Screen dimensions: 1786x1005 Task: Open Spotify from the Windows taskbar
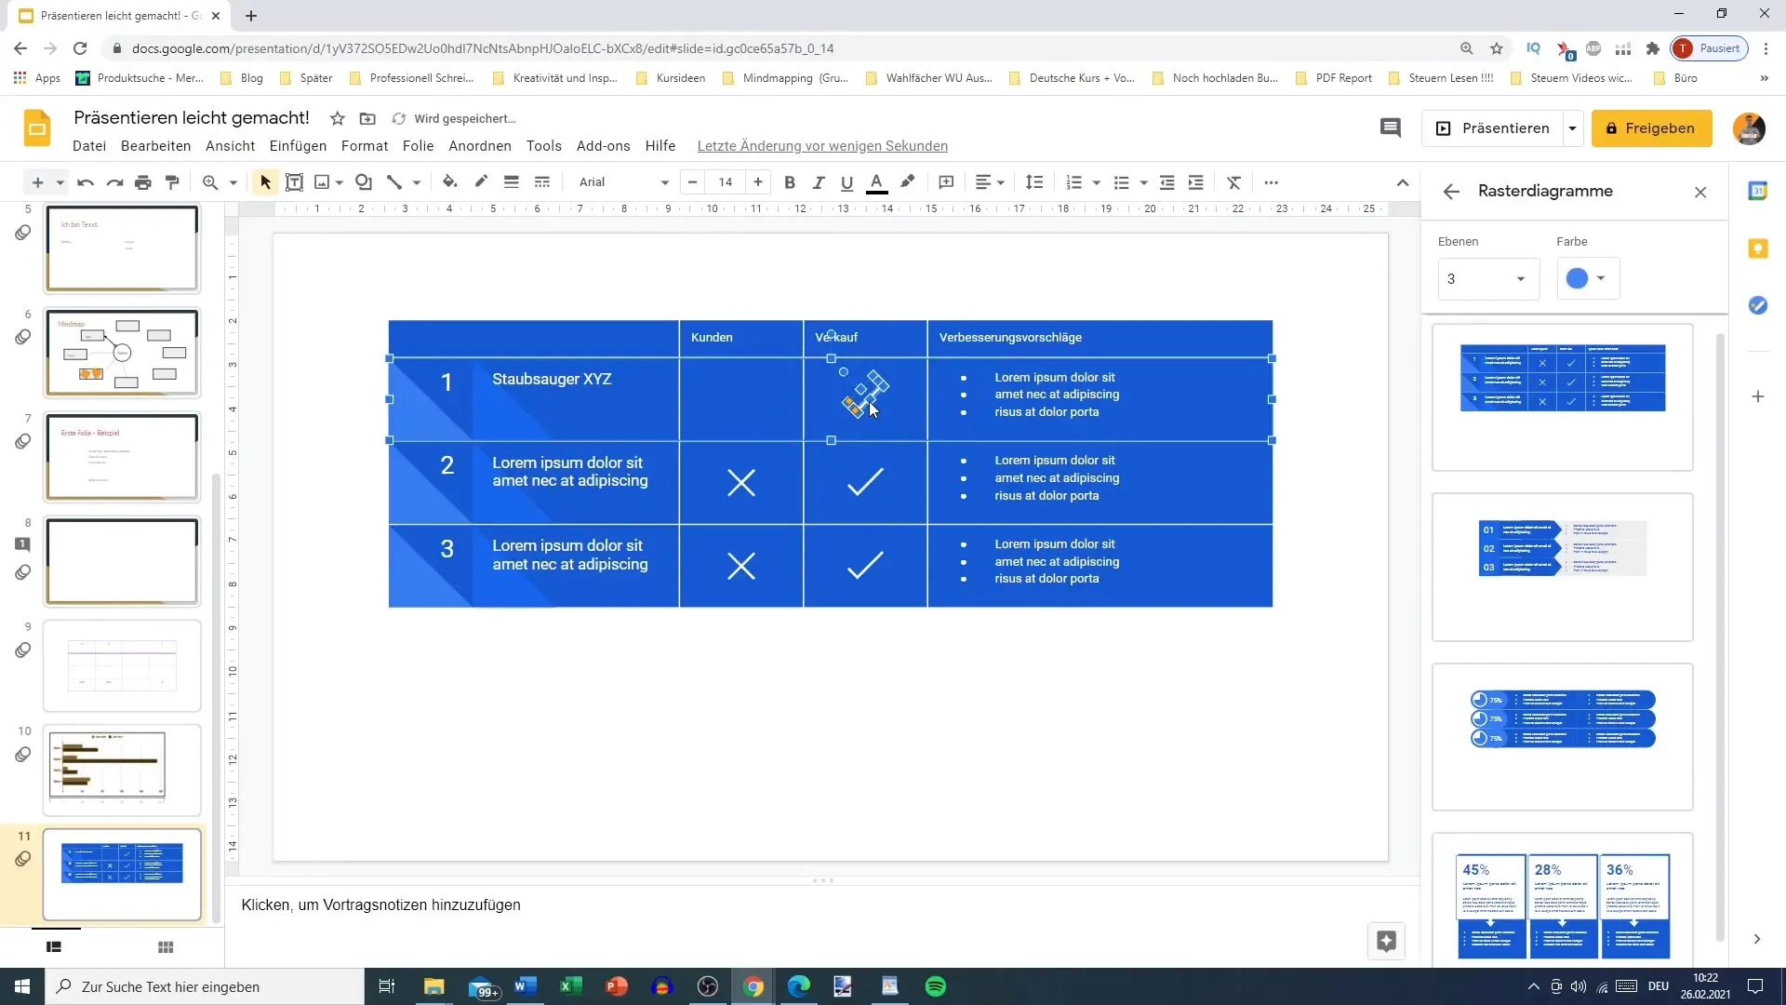pyautogui.click(x=936, y=986)
